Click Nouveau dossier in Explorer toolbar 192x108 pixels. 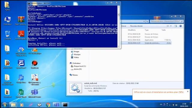coord(136,26)
